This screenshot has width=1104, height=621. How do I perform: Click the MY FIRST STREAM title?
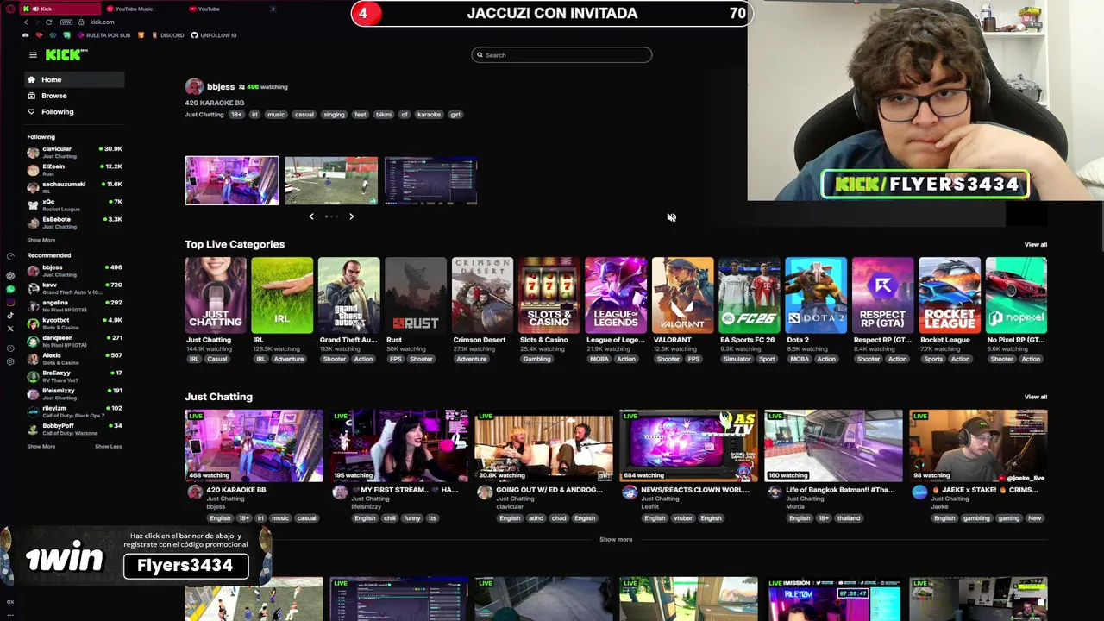pyautogui.click(x=405, y=490)
